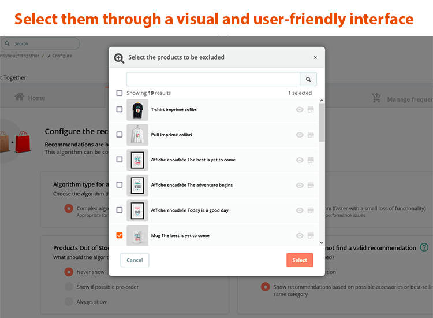Image resolution: width=433 pixels, height=318 pixels.
Task: Select the Never show radio button
Action: pos(69,272)
